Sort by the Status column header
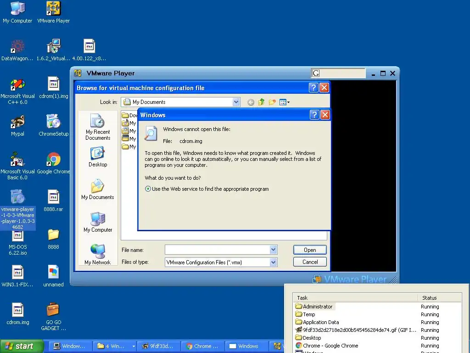This screenshot has width=470, height=353. click(x=440, y=298)
